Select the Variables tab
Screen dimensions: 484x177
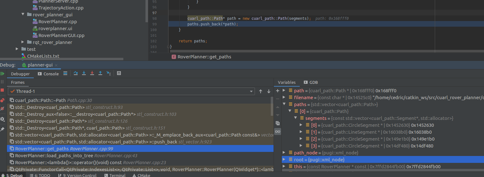pyautogui.click(x=287, y=83)
